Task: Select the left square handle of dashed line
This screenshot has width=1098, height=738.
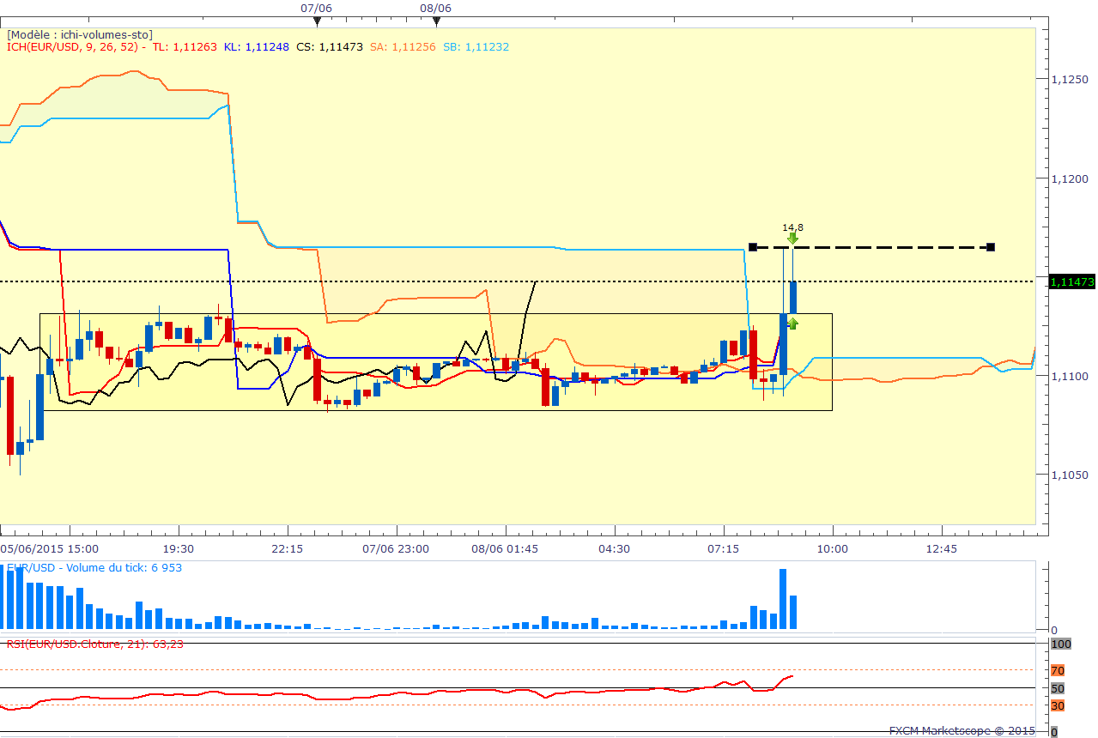Action: coord(753,247)
